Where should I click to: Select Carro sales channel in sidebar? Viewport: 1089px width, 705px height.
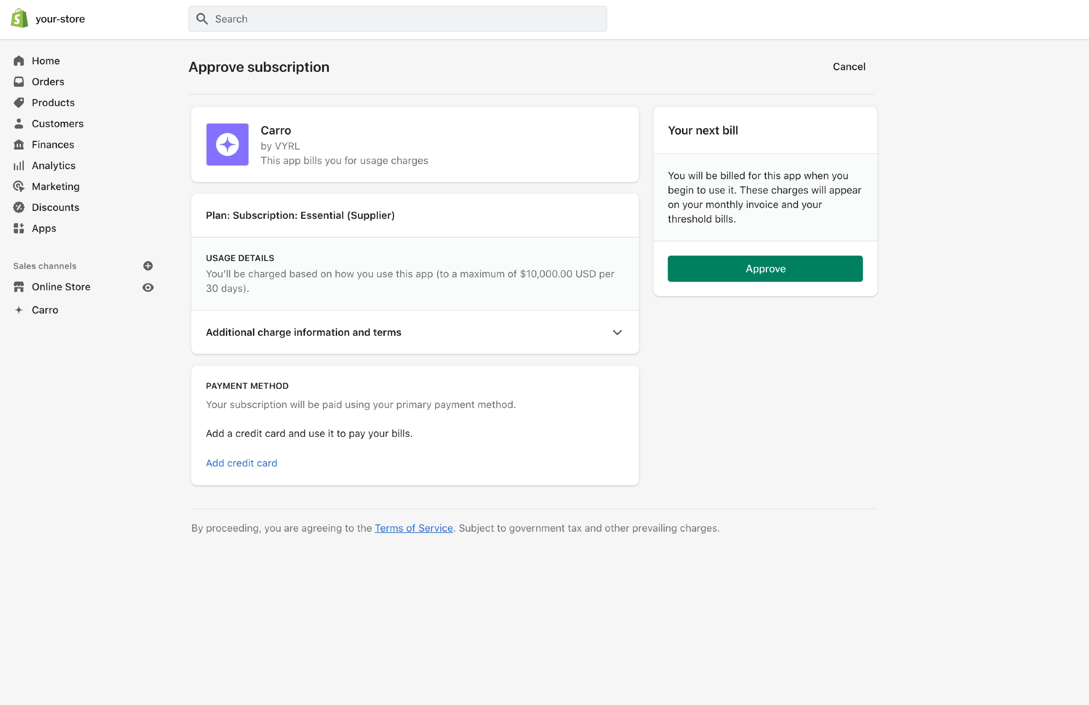click(x=45, y=310)
